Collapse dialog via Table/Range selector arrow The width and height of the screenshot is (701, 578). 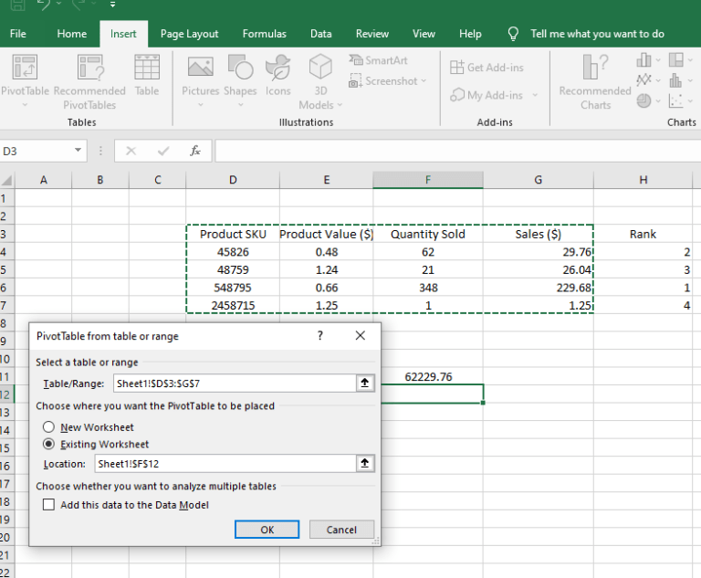click(x=365, y=384)
